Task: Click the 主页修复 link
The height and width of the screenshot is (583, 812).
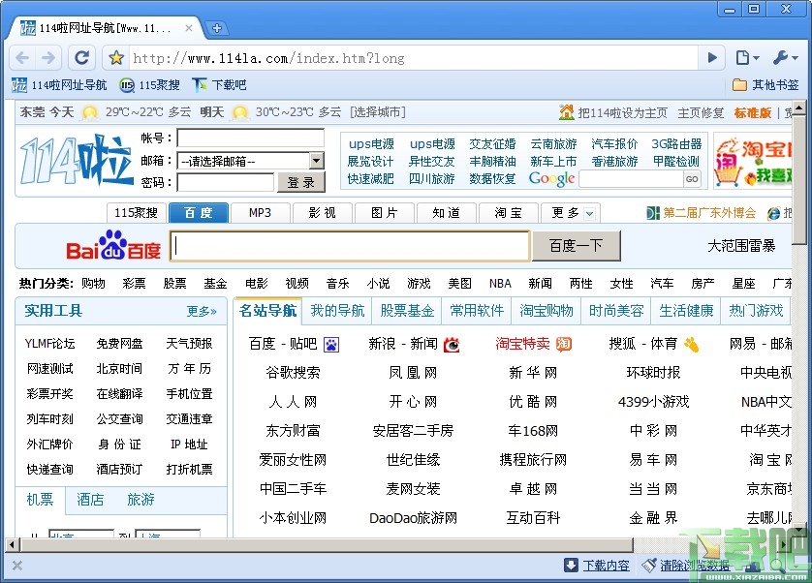Action: [x=701, y=112]
